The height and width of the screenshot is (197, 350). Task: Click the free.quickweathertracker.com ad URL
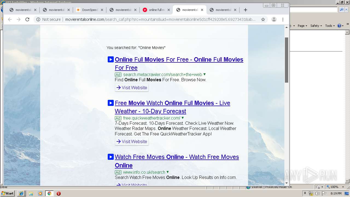152,118
